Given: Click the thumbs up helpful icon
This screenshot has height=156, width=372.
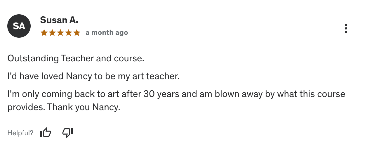Looking at the screenshot, I should click(46, 133).
